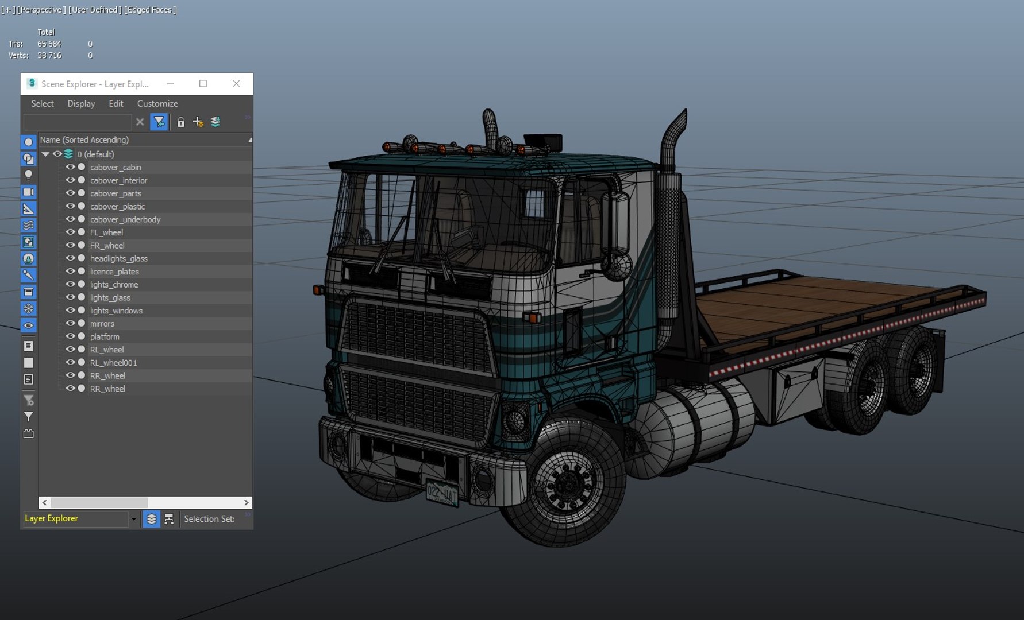Image resolution: width=1024 pixels, height=620 pixels.
Task: Open the [Perspective] viewport view menu
Action: pyautogui.click(x=41, y=10)
